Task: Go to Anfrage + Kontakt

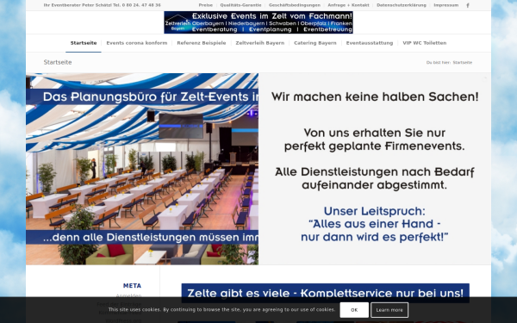Action: tap(348, 5)
